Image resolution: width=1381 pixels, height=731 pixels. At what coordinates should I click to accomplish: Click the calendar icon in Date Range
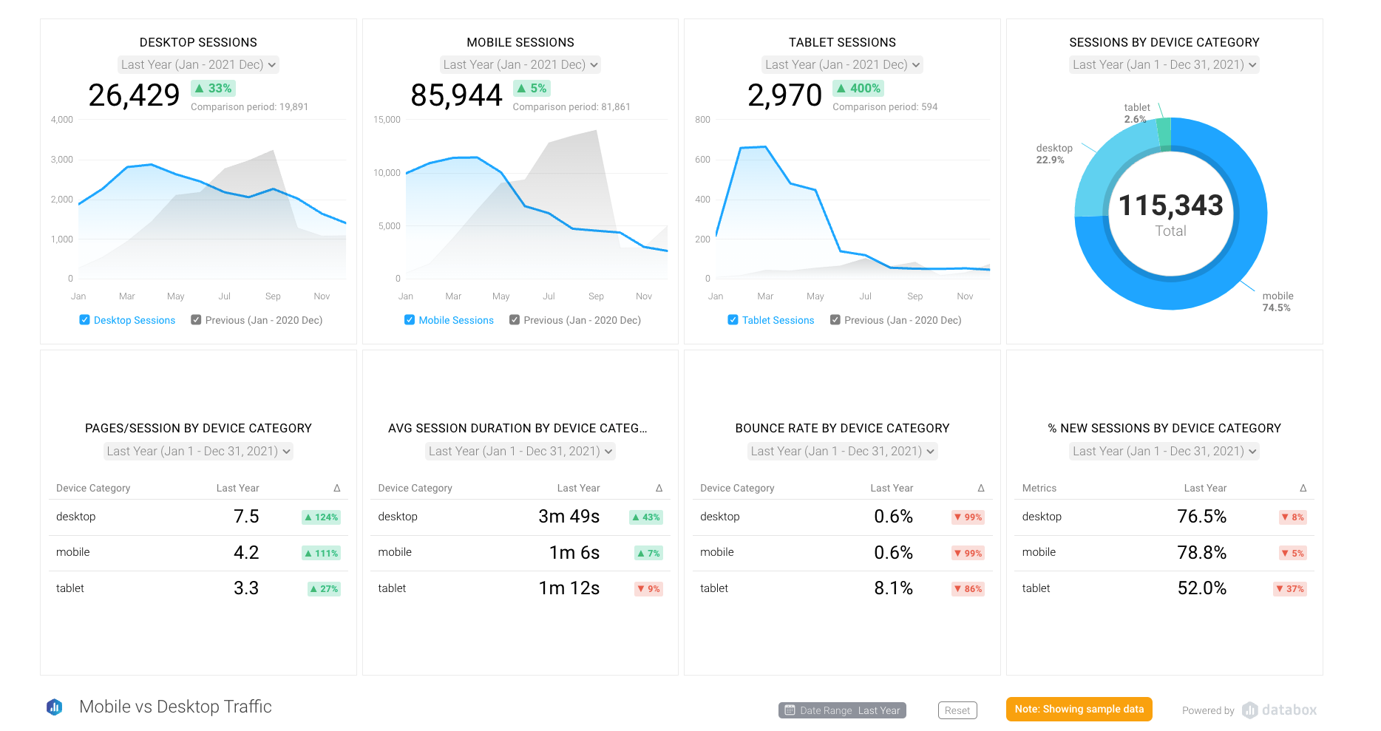point(790,710)
